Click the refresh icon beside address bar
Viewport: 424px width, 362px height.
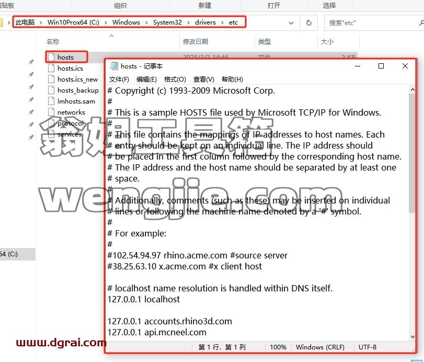309,22
